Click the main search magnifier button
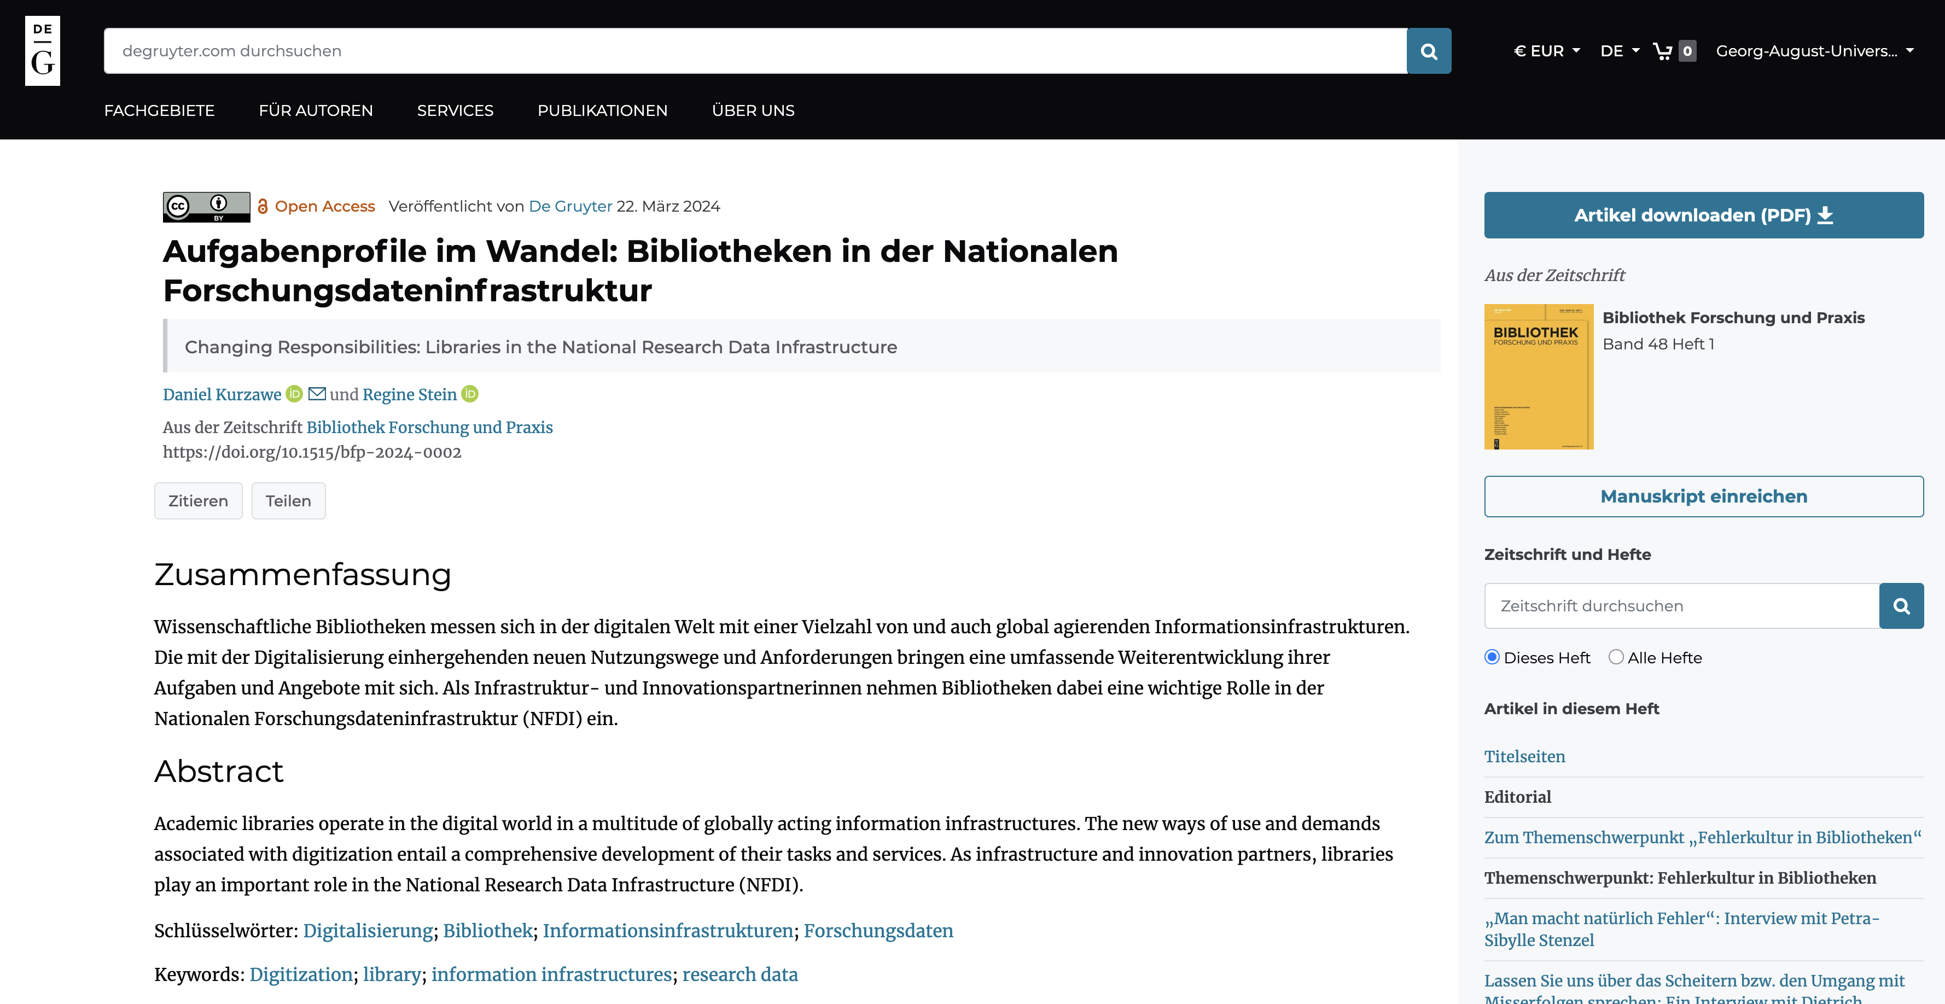This screenshot has width=1945, height=1004. click(1428, 50)
